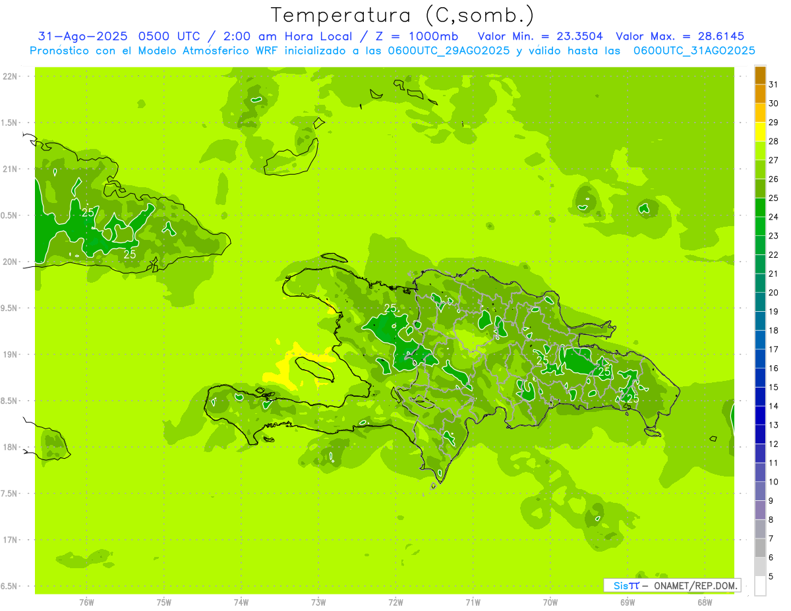Click the '17N' latitude label
Screen dimensions: 791x611
point(11,540)
